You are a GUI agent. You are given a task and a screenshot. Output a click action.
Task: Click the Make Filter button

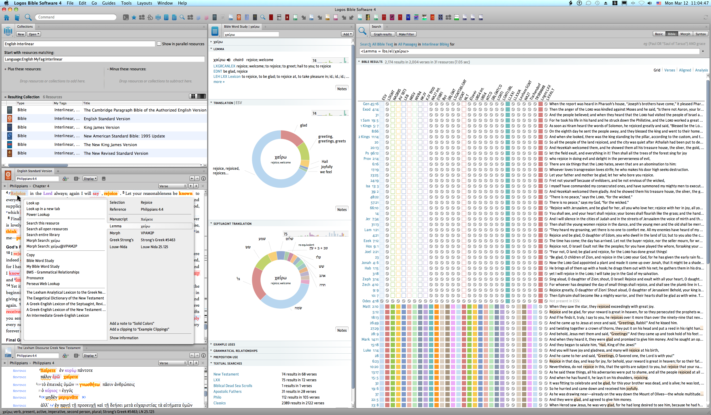[406, 34]
